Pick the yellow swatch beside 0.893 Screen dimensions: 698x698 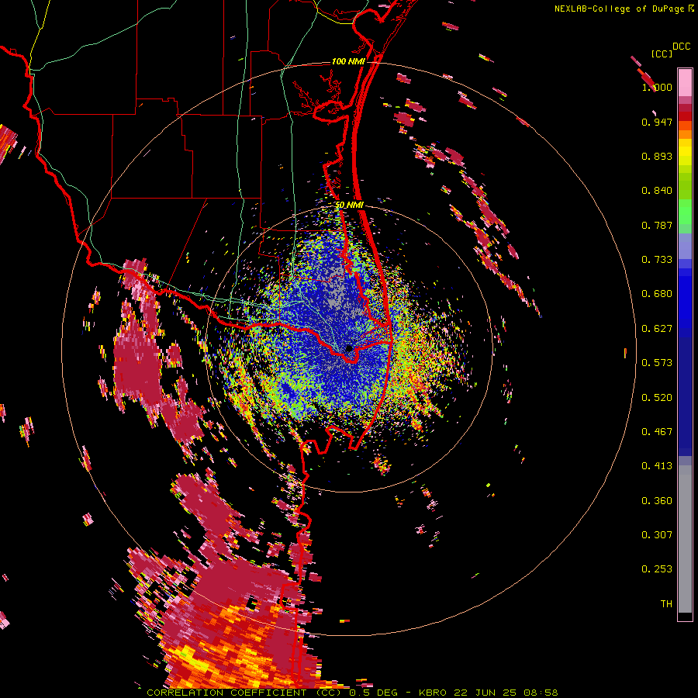[685, 153]
